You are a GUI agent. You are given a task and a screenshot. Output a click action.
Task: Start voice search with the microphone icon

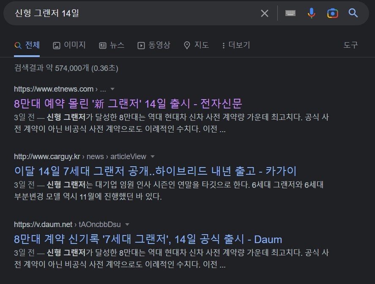pyautogui.click(x=311, y=13)
